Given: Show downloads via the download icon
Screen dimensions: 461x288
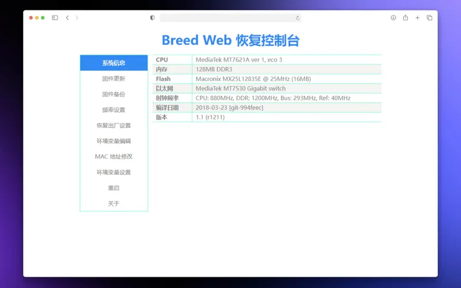Looking at the screenshot, I should coord(394,18).
